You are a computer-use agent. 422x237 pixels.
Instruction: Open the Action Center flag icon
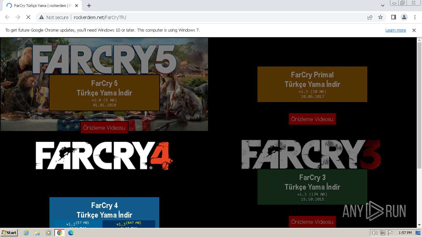coord(390,233)
